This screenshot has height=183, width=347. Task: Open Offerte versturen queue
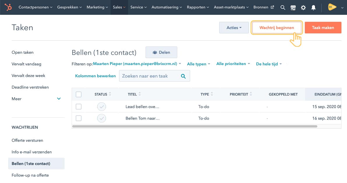click(27, 140)
